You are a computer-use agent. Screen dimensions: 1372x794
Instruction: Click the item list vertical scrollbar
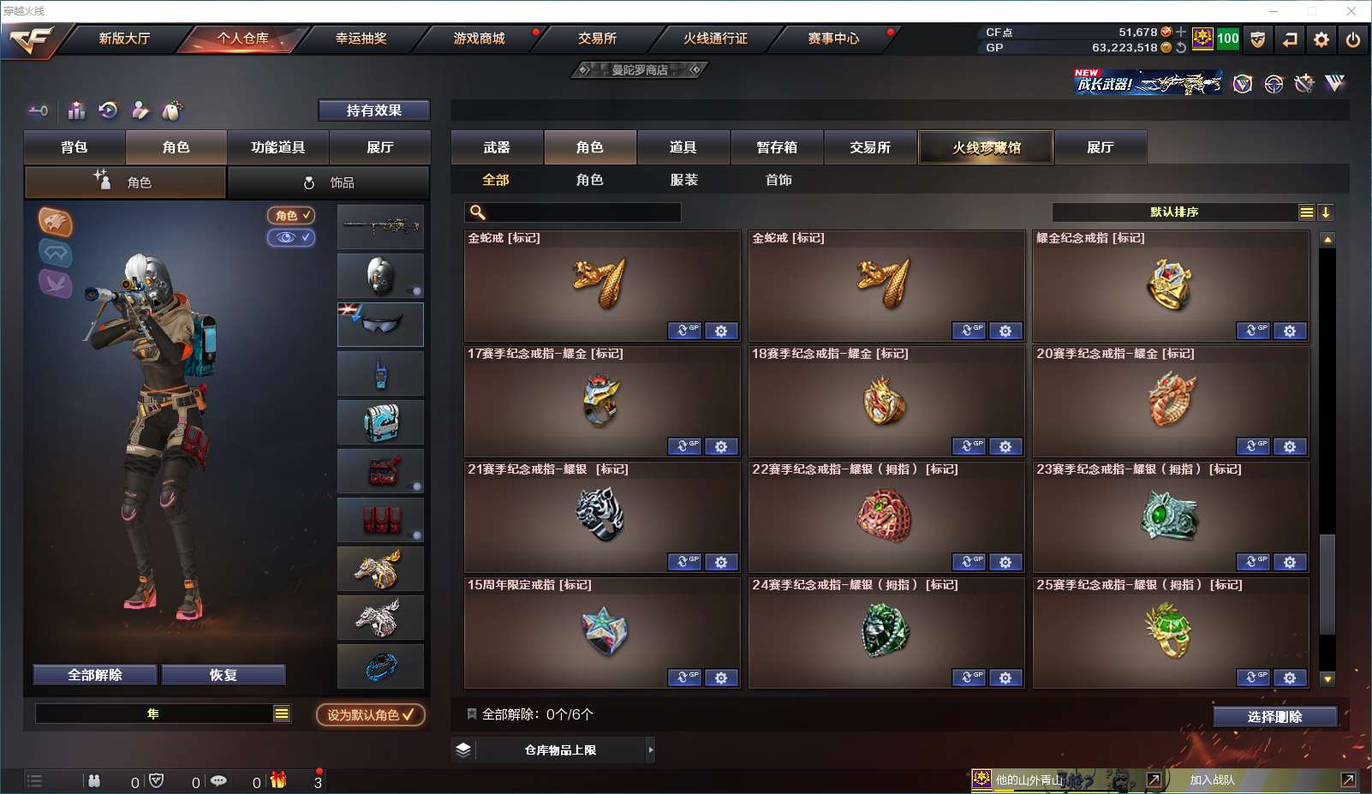[x=1327, y=459]
